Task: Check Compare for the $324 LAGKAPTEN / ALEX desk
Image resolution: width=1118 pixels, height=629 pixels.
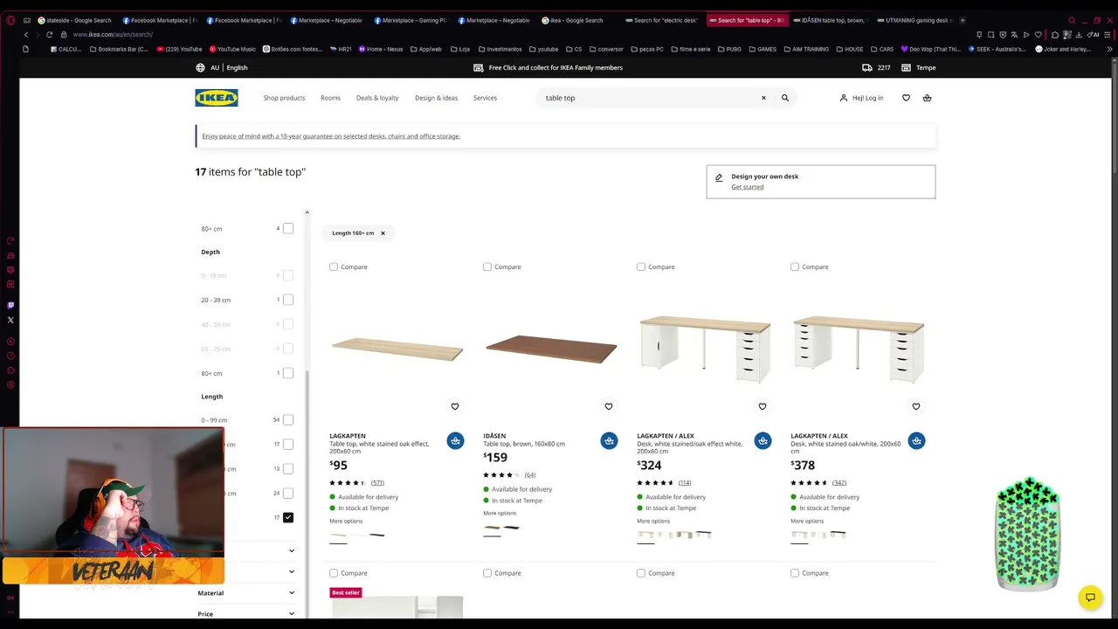Action: 641,266
